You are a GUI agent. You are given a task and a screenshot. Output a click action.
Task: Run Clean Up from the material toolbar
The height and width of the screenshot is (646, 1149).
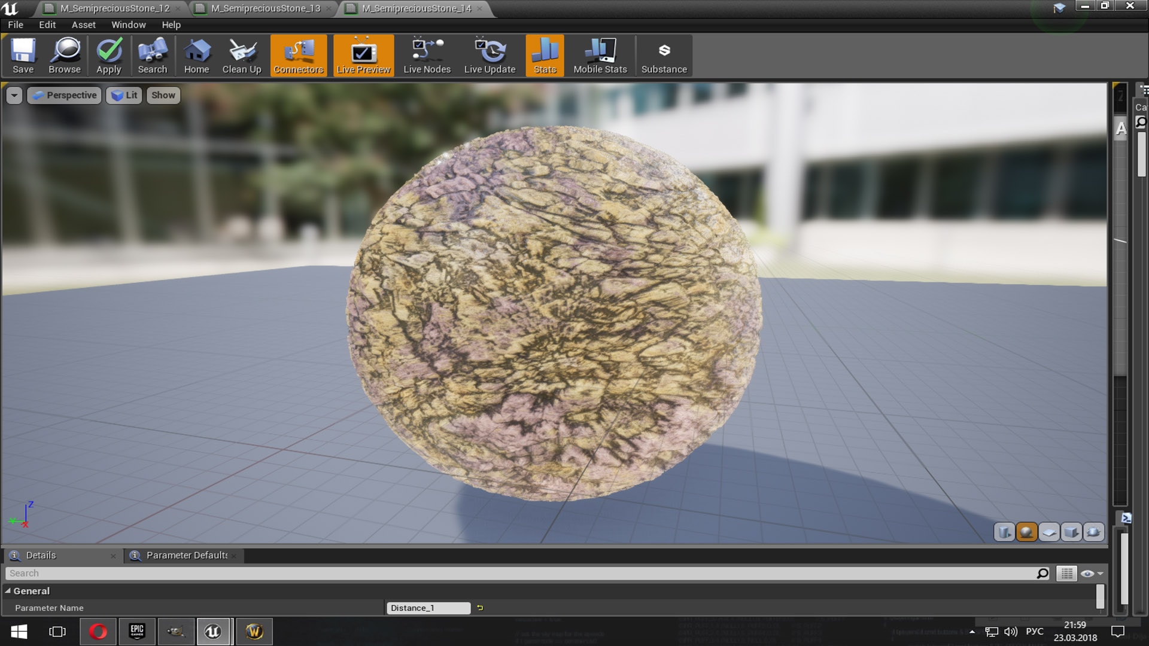pos(242,55)
